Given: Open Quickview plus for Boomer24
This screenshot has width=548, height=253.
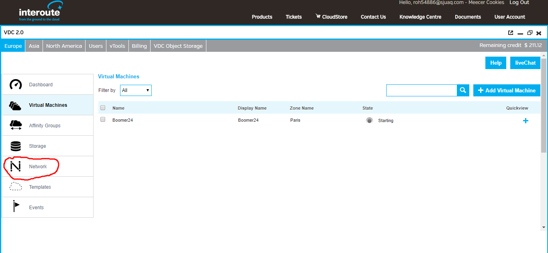Looking at the screenshot, I should tap(526, 120).
